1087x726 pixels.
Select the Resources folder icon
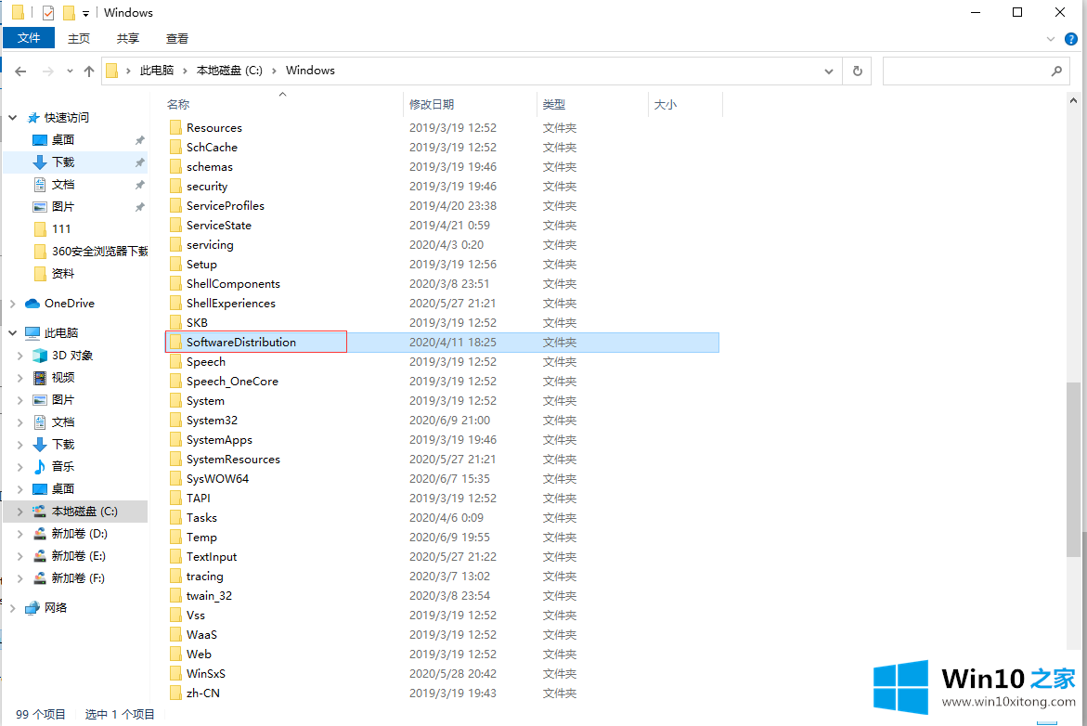coord(175,127)
